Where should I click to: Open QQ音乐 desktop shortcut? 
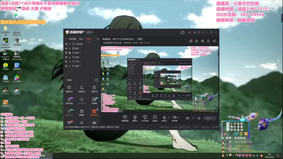[x=5, y=66]
